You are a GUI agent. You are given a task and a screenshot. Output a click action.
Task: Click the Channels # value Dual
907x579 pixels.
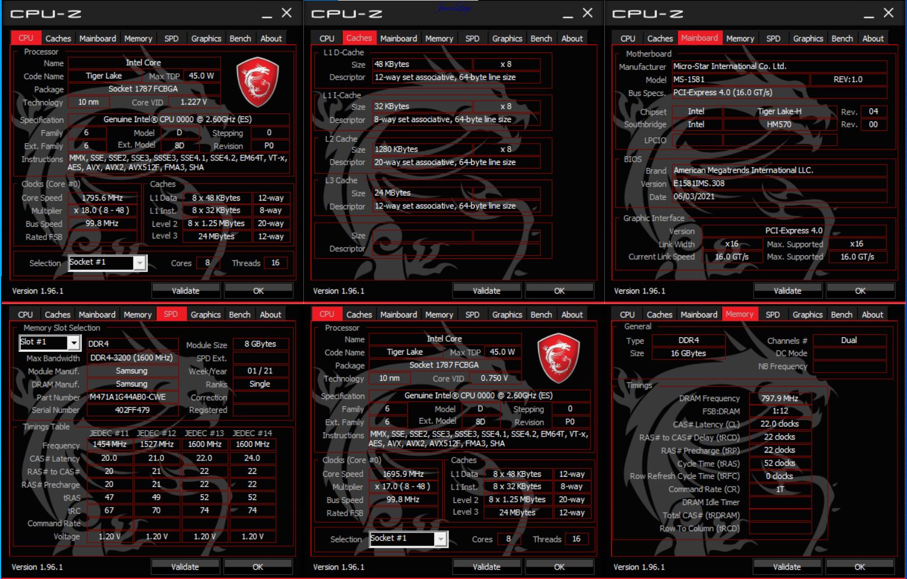(x=849, y=340)
